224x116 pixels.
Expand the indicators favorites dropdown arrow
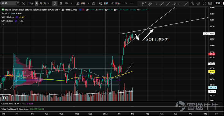point(89,3)
